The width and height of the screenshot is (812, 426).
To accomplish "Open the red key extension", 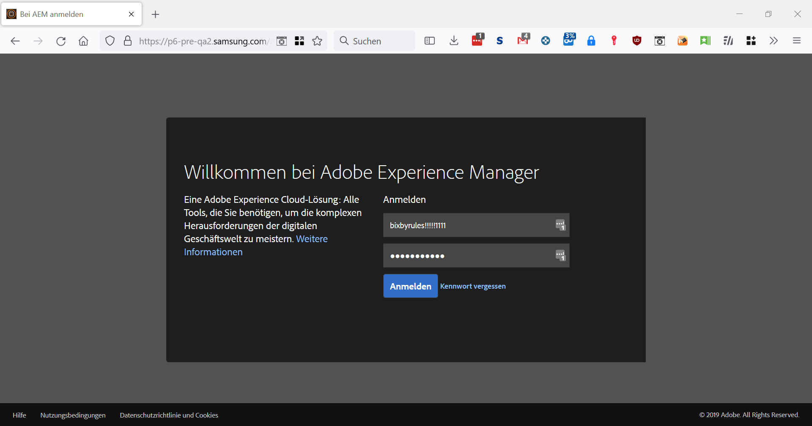I will click(x=614, y=41).
